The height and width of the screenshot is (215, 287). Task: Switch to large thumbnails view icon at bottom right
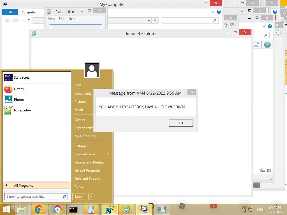click(269, 170)
